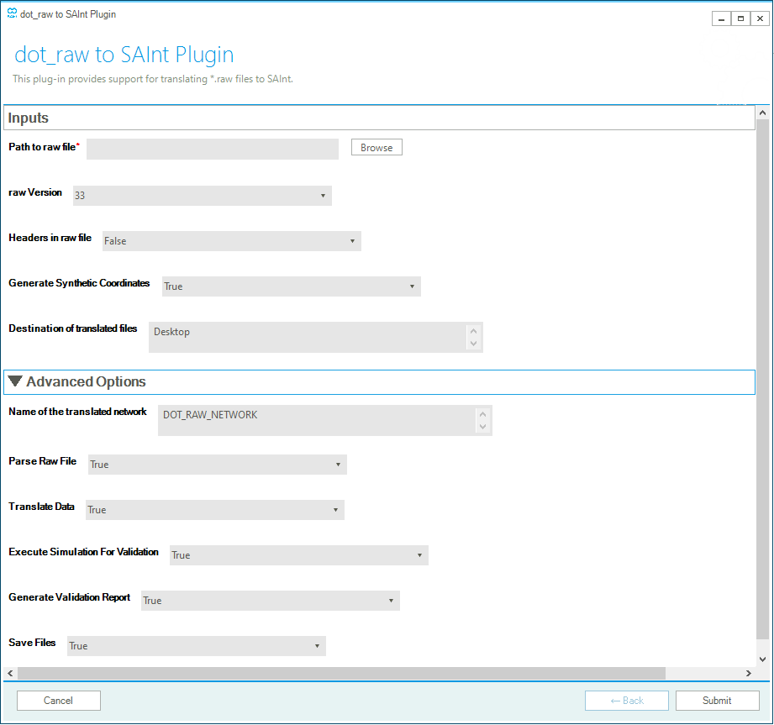
Task: Maximize the plugin window
Action: (740, 18)
